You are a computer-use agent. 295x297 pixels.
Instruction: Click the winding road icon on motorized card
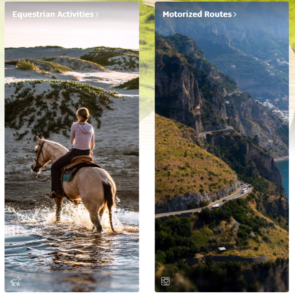(165, 281)
